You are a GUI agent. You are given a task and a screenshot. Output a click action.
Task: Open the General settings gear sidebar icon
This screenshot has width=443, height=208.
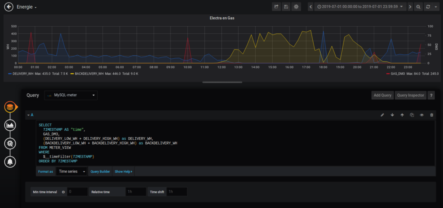10,143
